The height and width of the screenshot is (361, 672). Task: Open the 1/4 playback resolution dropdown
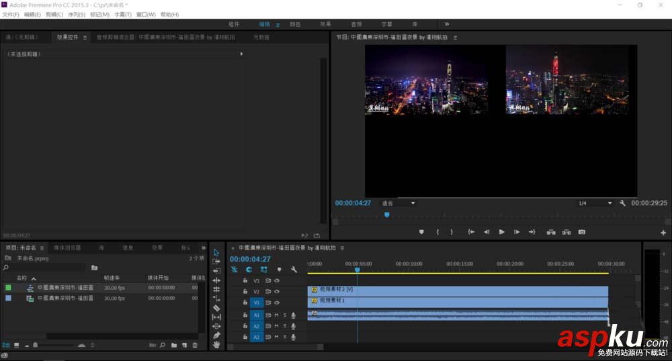(595, 203)
